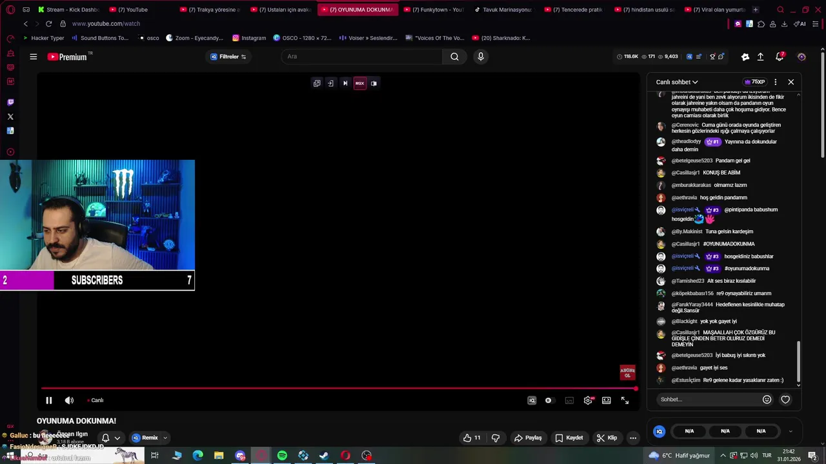826x464 pixels.
Task: Reload the page
Action: click(x=48, y=24)
